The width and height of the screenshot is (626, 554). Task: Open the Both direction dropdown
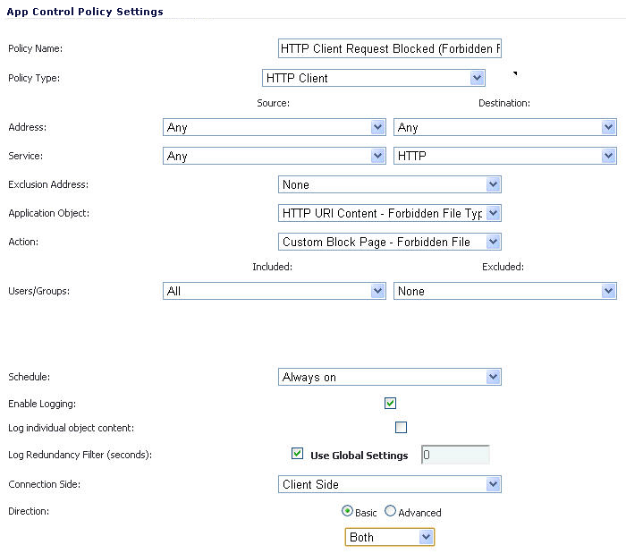(389, 537)
